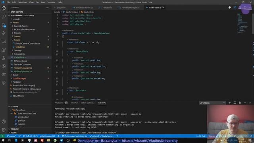Viewport: 254px width, 143px height.
Task: Collapse the OUTLINE section
Action: 14,107
